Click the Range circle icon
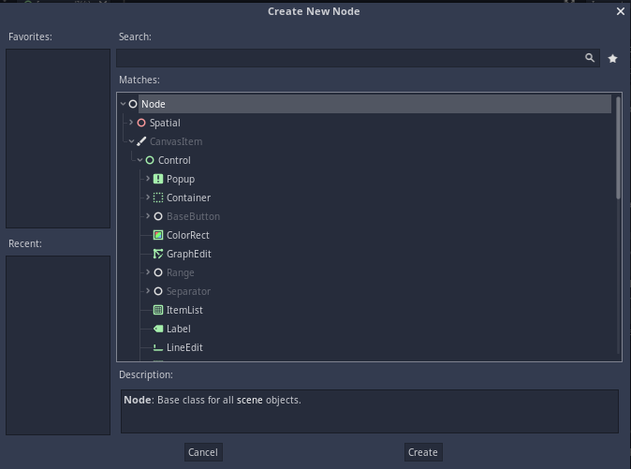Image resolution: width=631 pixels, height=469 pixels. (158, 272)
